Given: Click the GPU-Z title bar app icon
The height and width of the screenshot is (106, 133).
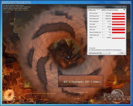Looking at the screenshot, I should pos(88,7).
